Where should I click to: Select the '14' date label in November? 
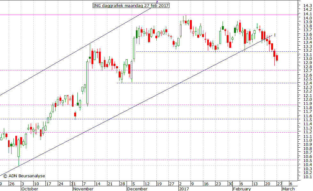(98, 184)
